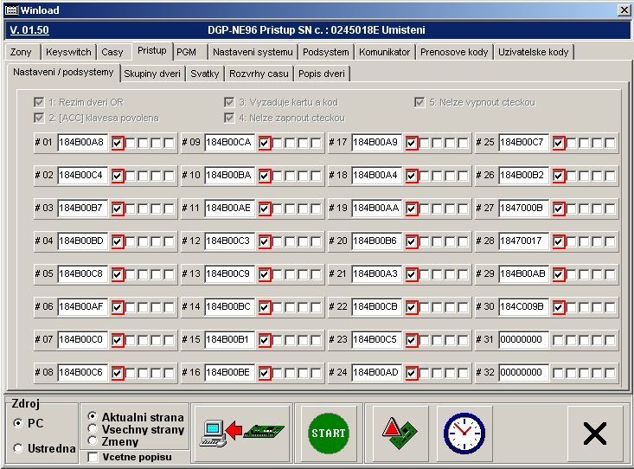Open the Skupiny dveri subtab

tap(152, 74)
